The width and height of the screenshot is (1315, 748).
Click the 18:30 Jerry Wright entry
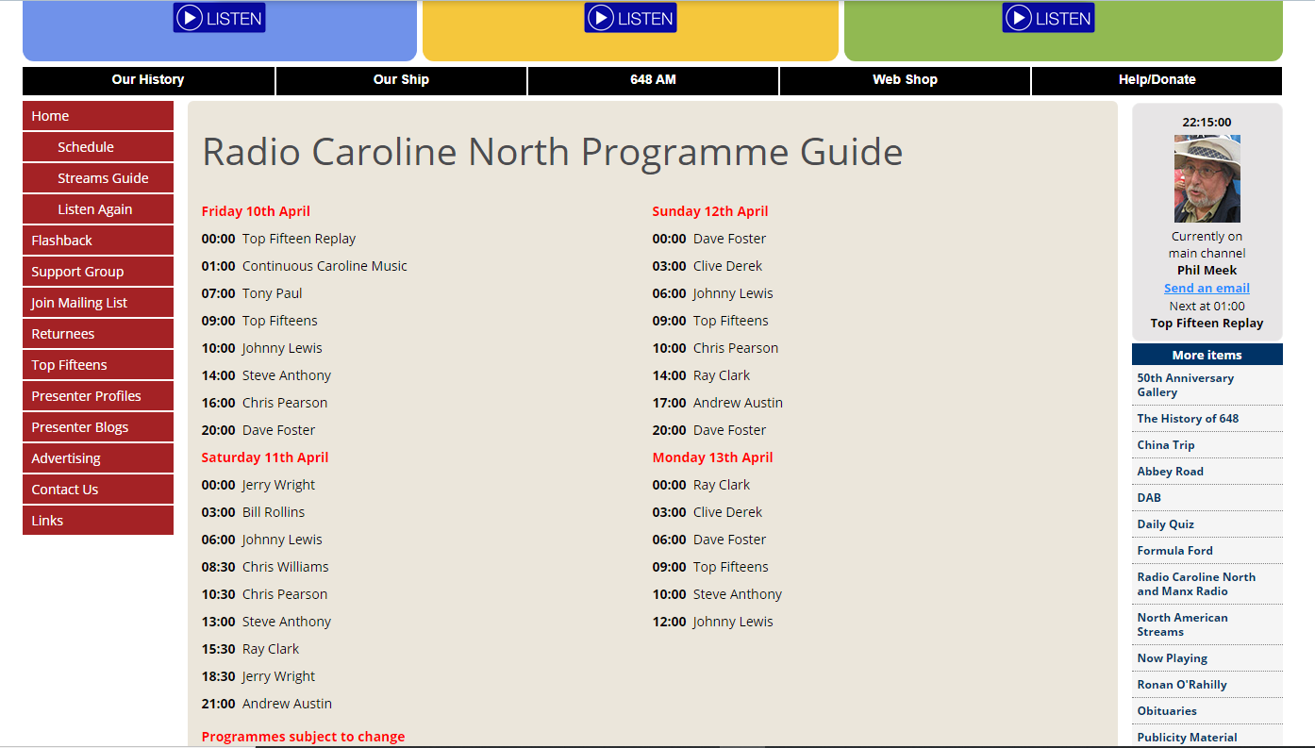(x=258, y=676)
